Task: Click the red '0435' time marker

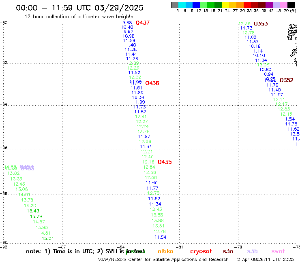Action: pos(165,162)
